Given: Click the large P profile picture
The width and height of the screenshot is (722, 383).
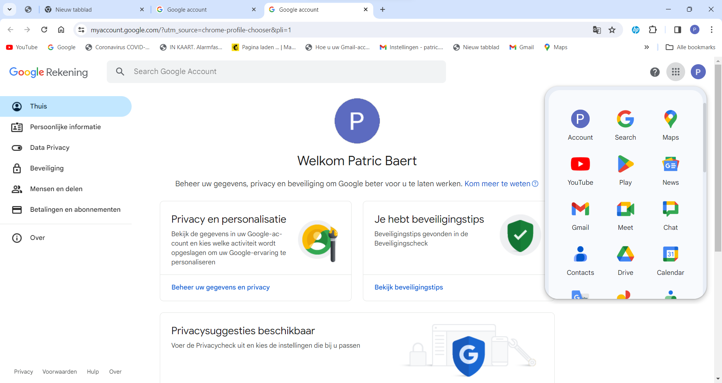Looking at the screenshot, I should pos(357,121).
